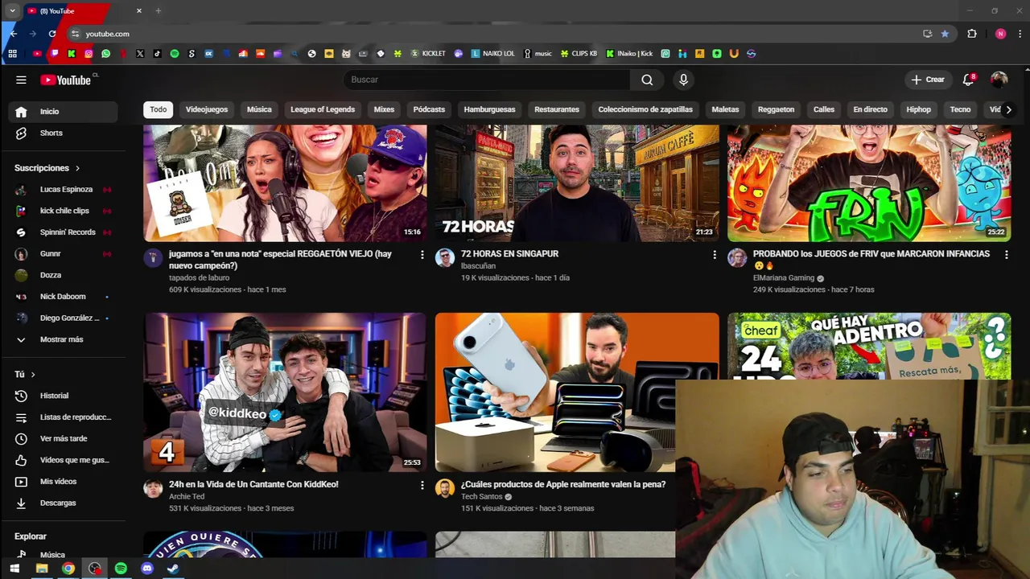Open Lucas Espinoza subscription
The image size is (1030, 579).
tap(63, 189)
